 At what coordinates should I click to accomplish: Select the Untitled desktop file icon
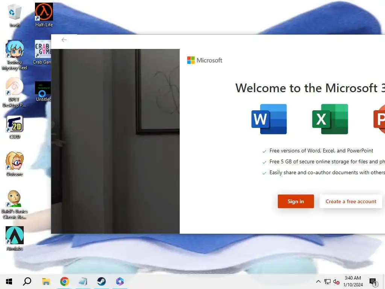[x=43, y=91]
